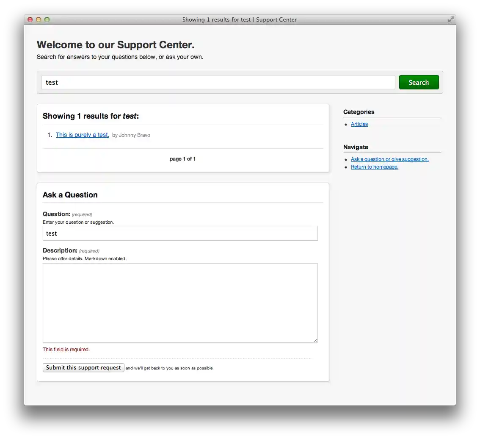Screen dimensions: 480x439
Task: Click the red close window button
Action: click(x=30, y=19)
